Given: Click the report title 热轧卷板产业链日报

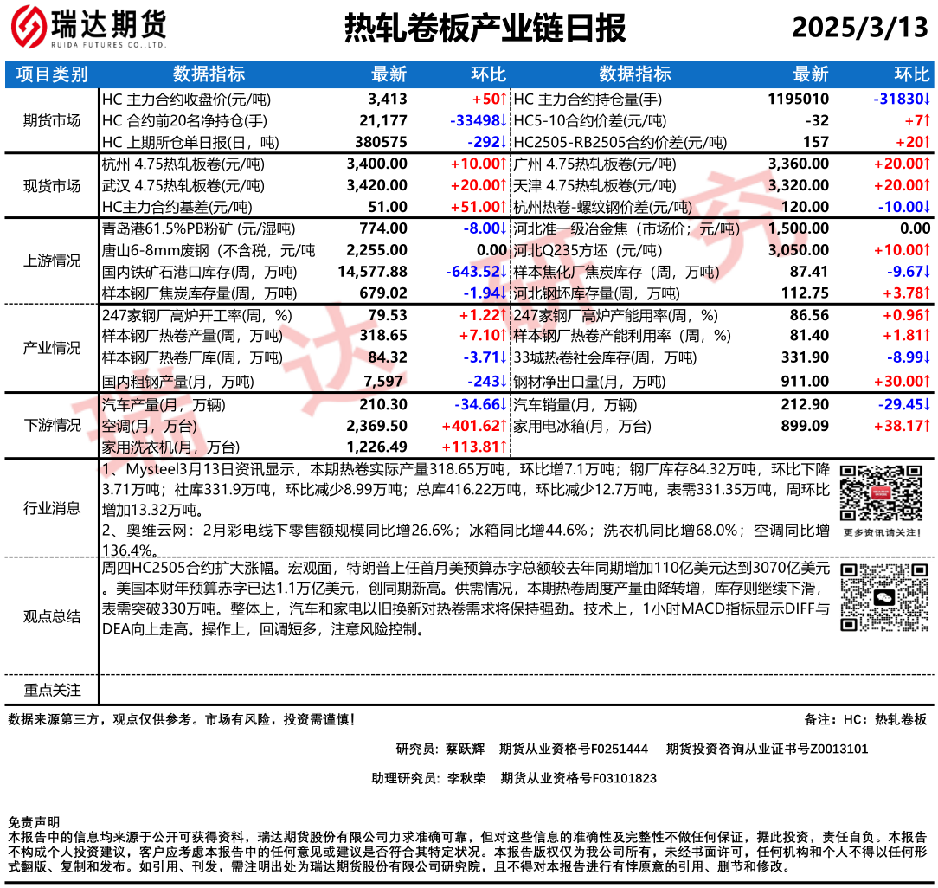Looking at the screenshot, I should (485, 28).
